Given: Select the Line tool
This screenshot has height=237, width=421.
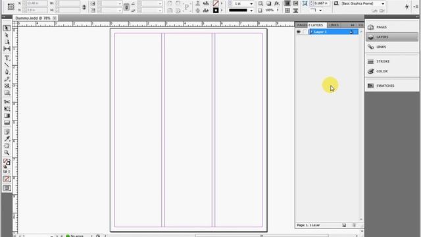Looking at the screenshot, I should 7,65.
